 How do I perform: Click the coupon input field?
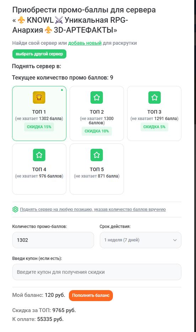(x=97, y=272)
